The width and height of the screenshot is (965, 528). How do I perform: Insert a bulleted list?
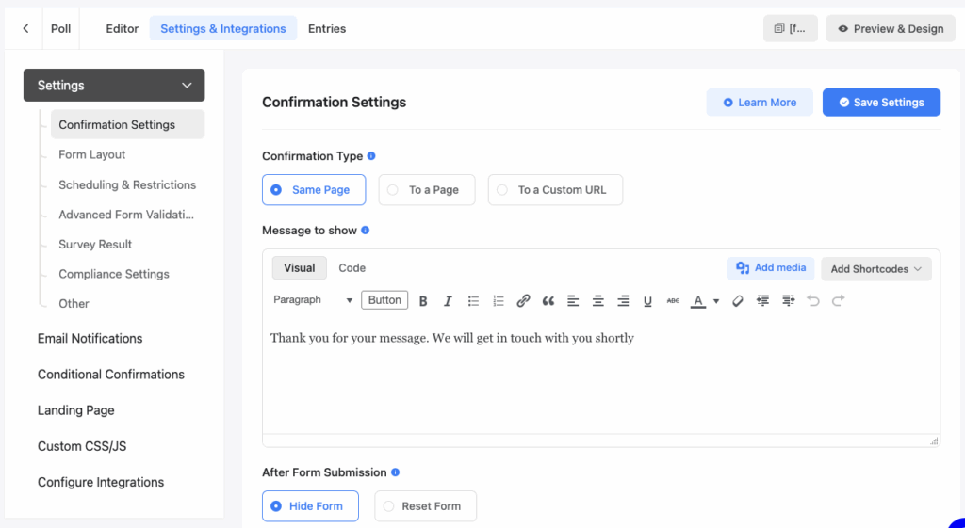(473, 301)
